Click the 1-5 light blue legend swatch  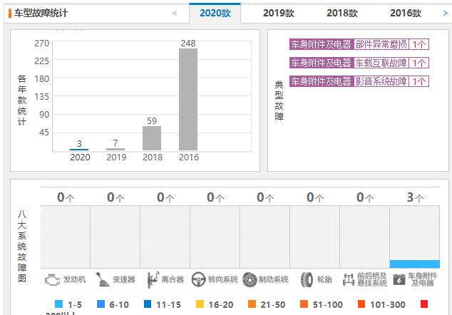59,304
